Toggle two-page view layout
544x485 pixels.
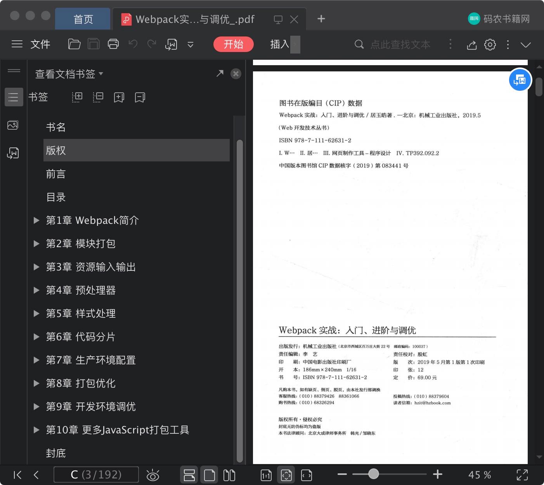[x=229, y=475]
